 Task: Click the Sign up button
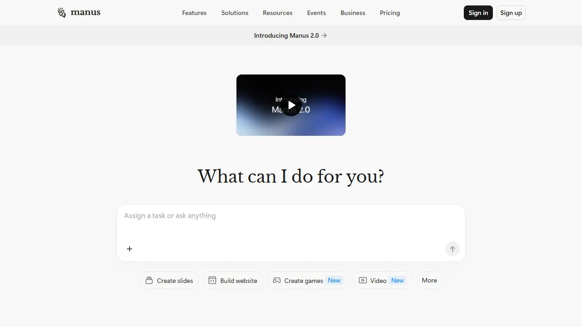coord(511,13)
